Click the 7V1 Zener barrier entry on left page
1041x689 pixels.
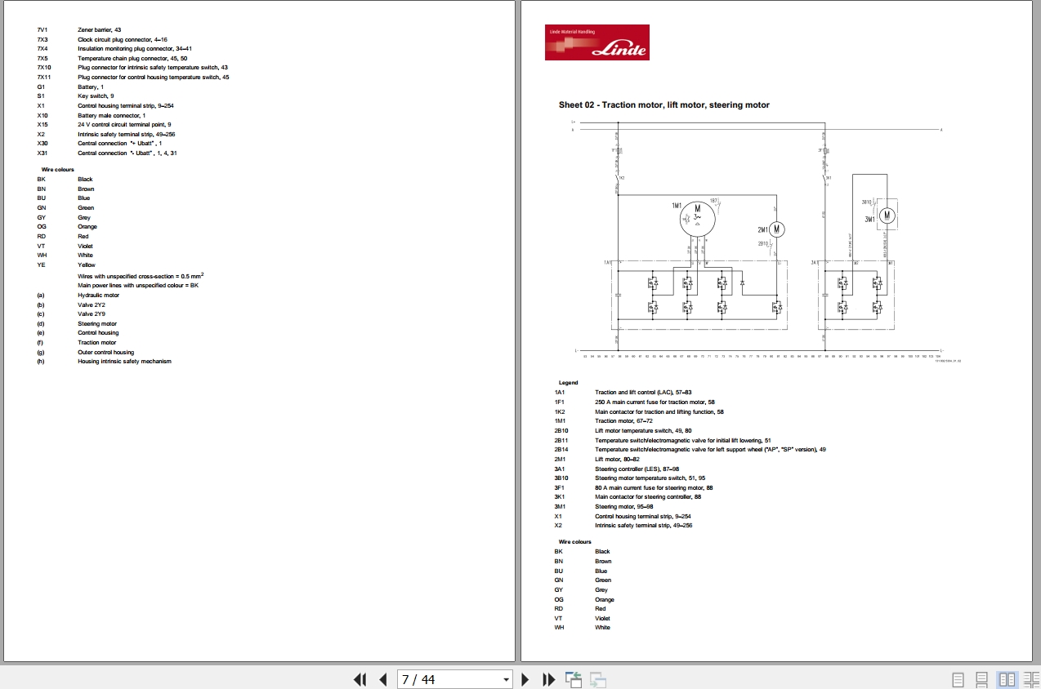pyautogui.click(x=79, y=29)
